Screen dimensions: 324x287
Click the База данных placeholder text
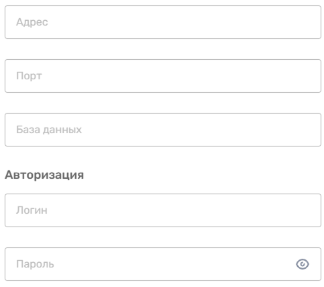[x=49, y=130]
